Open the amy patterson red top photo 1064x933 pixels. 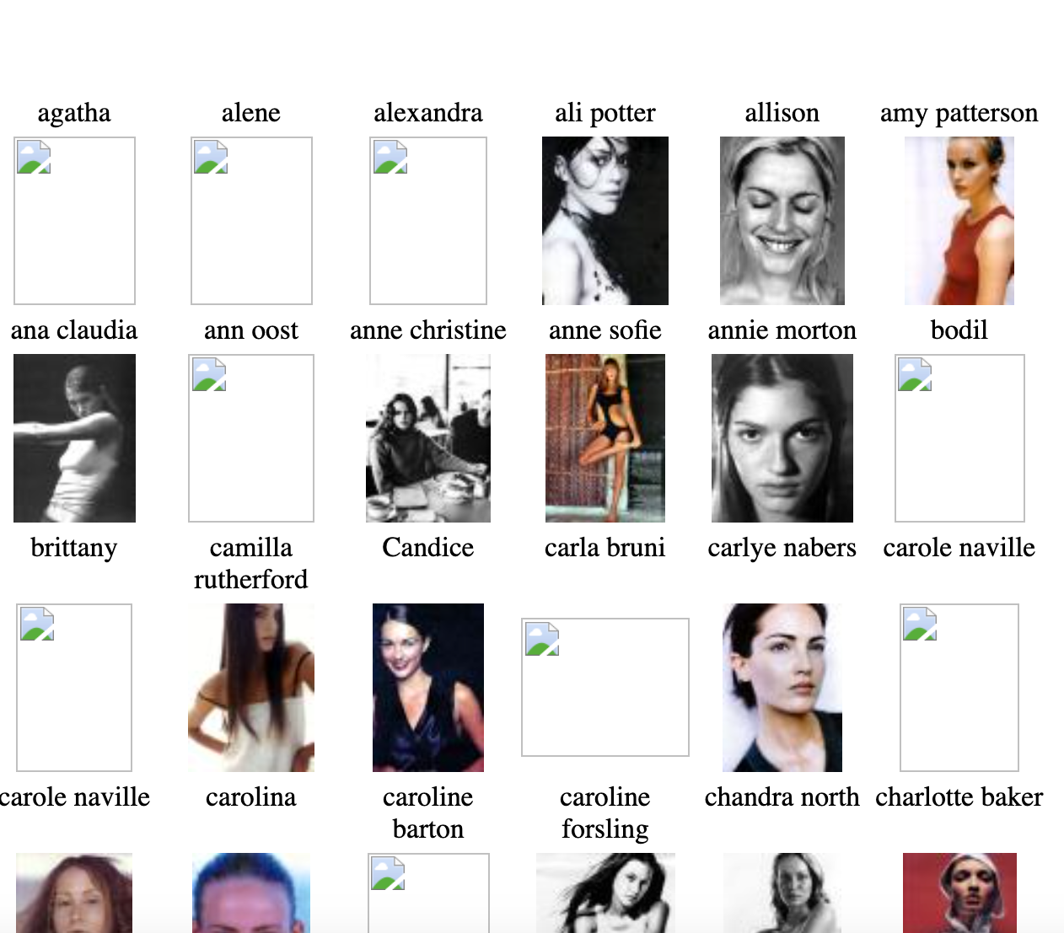(959, 221)
